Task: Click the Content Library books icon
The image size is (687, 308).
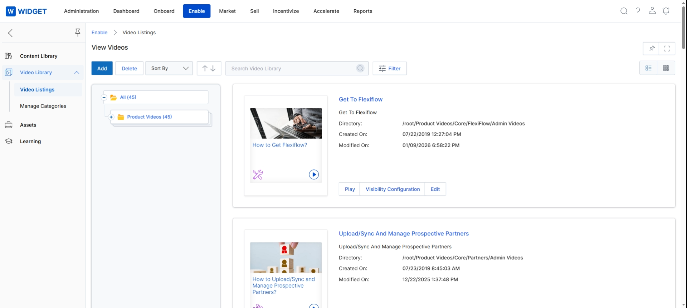Action: (x=9, y=56)
